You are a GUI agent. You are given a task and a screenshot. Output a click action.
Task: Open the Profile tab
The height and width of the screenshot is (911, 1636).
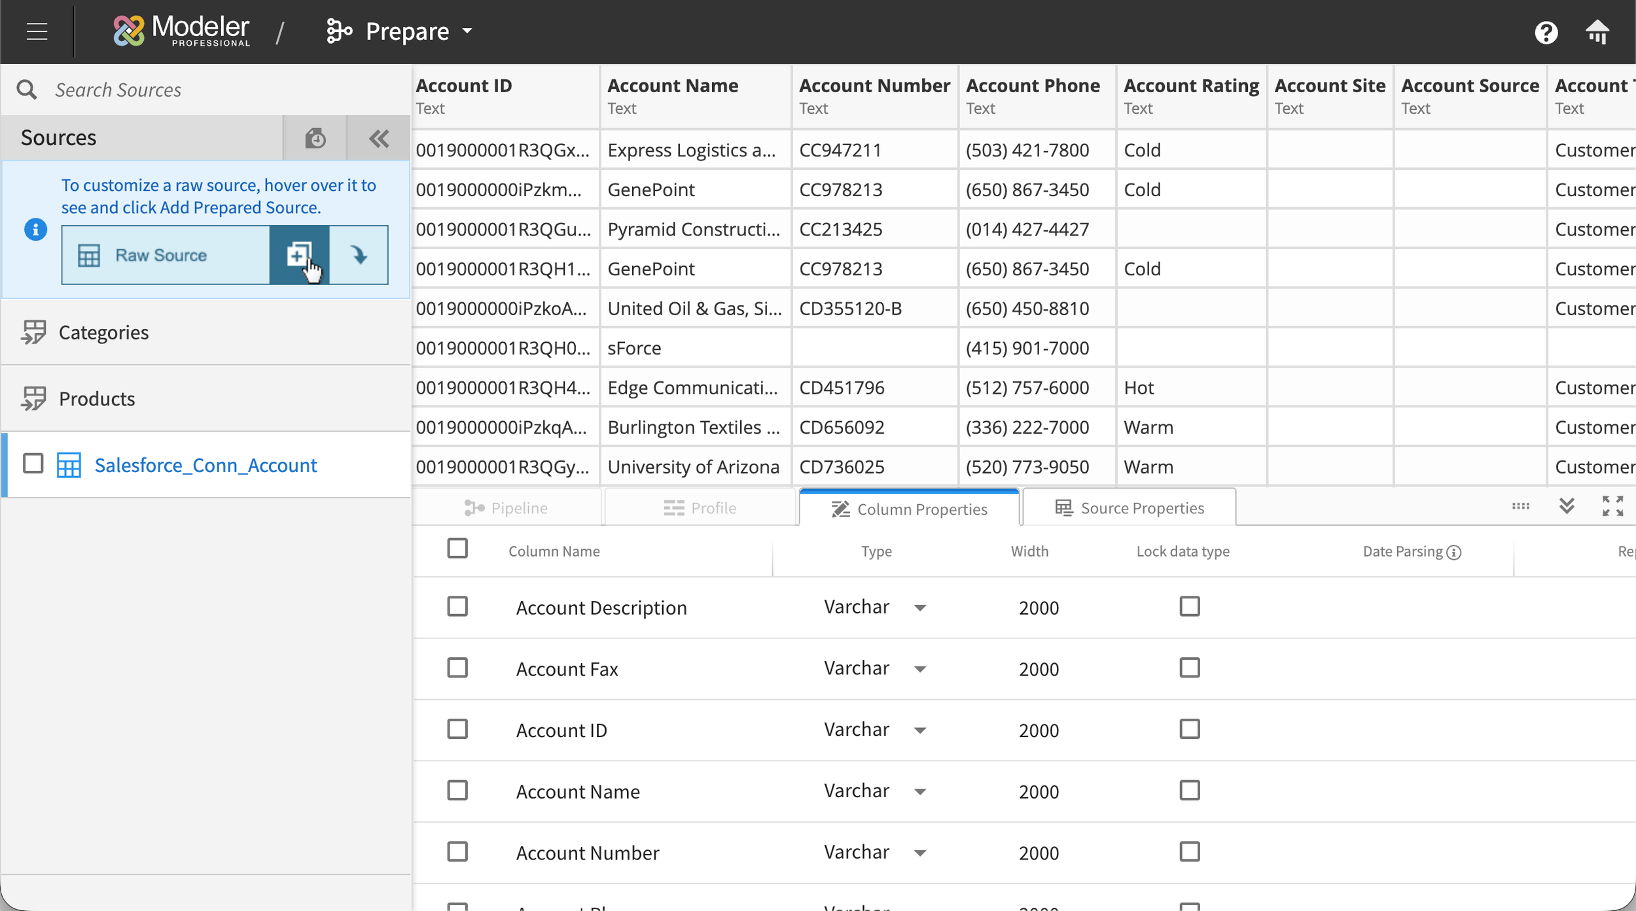pos(700,508)
